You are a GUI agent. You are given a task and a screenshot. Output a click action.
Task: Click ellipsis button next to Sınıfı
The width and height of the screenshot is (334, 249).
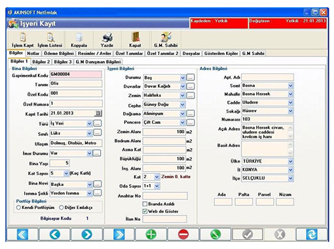(98, 133)
